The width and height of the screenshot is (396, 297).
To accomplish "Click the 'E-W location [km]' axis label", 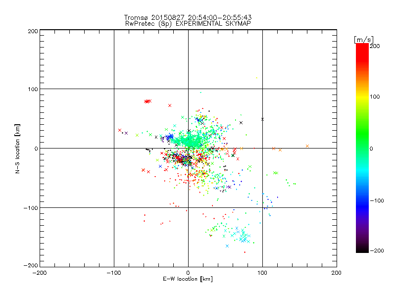I will pos(188,279).
